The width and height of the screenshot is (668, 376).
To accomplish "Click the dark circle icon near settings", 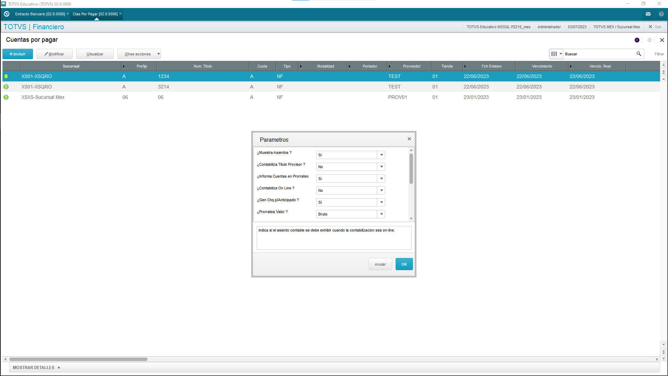I will click(x=637, y=40).
